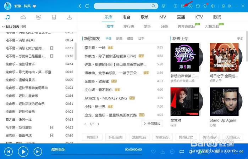Go to next page of 新歌首发
The image size is (248, 159).
98,124
